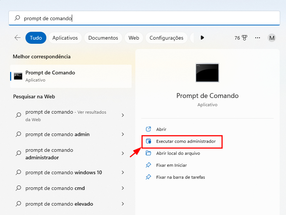The width and height of the screenshot is (286, 215).
Task: Expand the 'prompt de comando windows 10' chevron
Action: tap(123, 172)
